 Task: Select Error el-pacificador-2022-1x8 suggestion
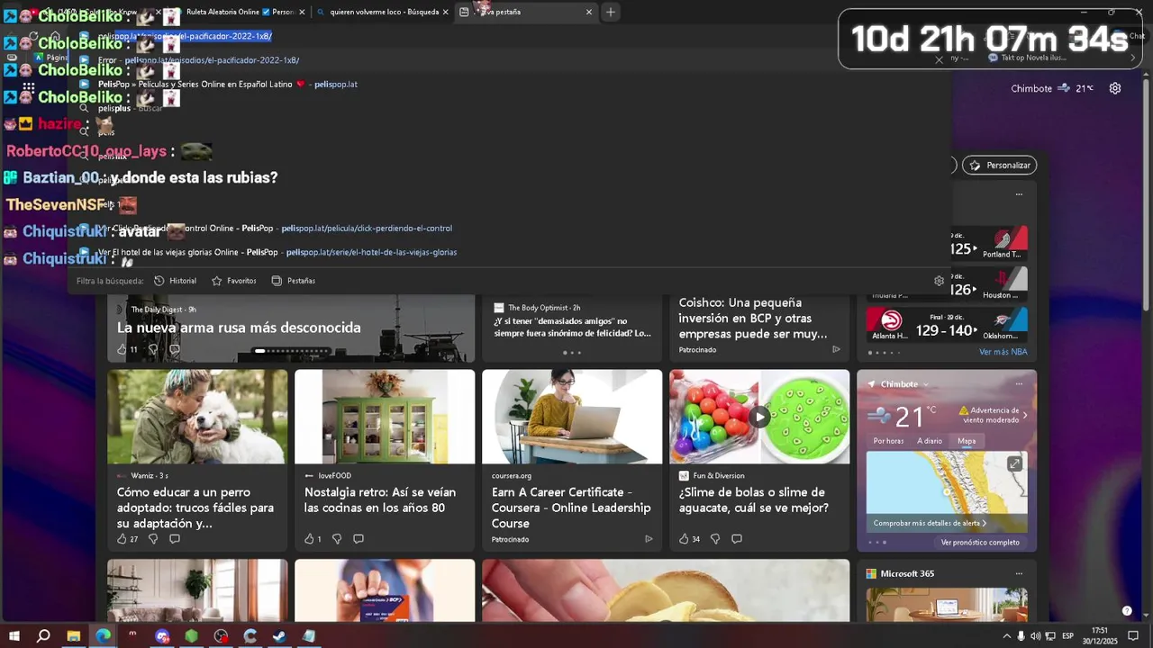click(509, 60)
